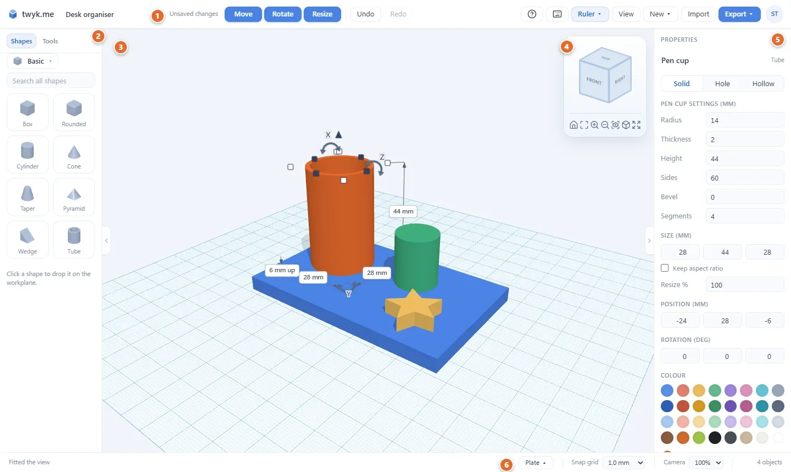Click the fullscreen expand arrows icon
The width and height of the screenshot is (791, 472).
tap(636, 125)
